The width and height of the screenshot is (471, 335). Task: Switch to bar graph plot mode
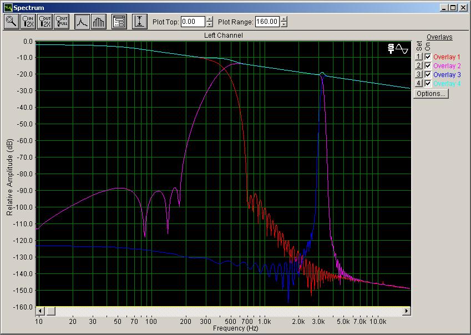(99, 22)
